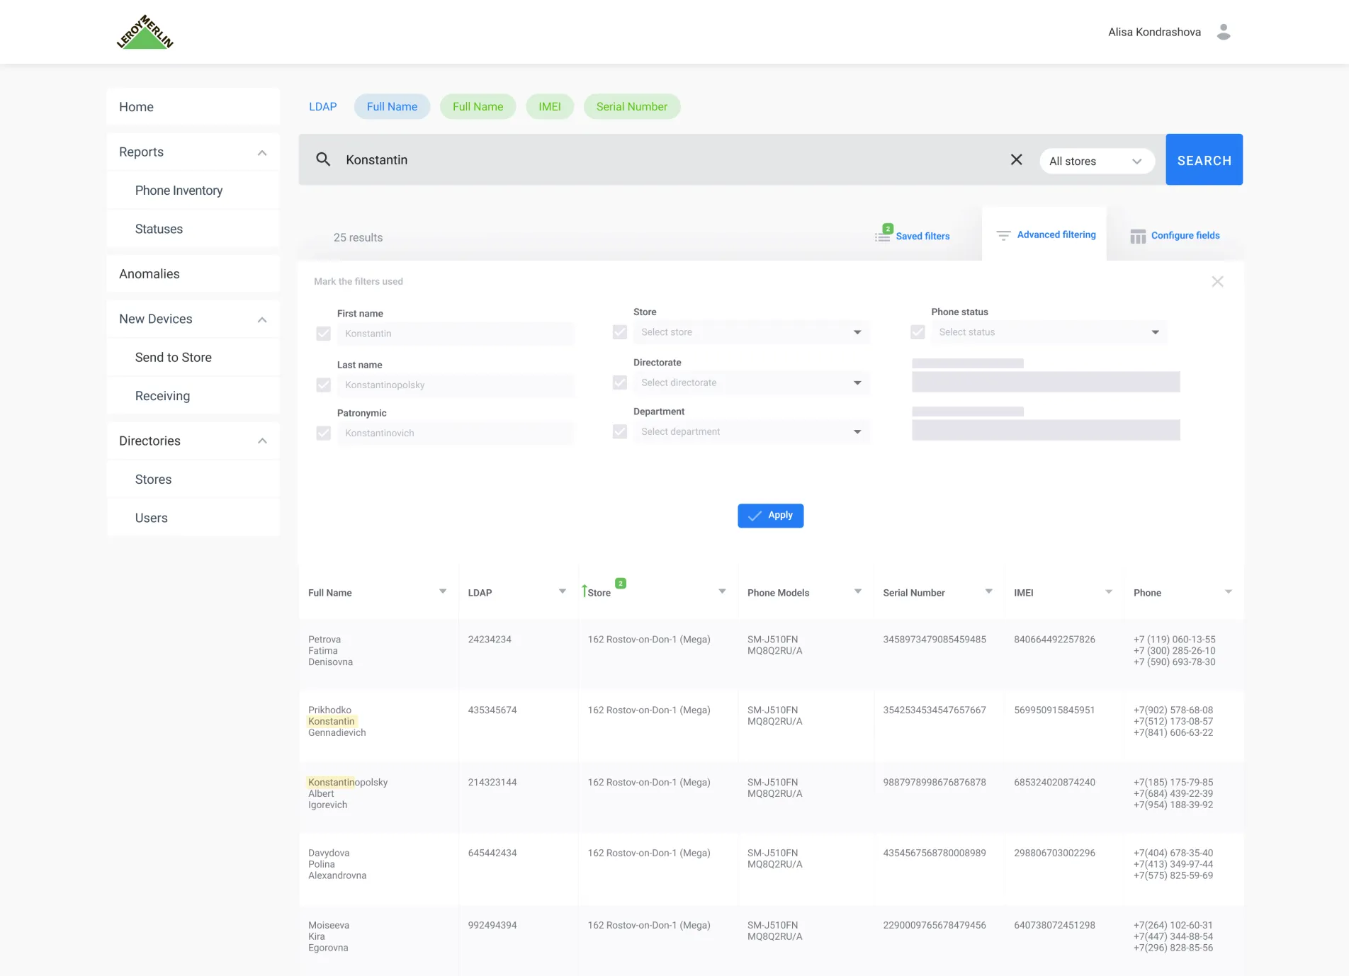Open the All stores dropdown
The height and width of the screenshot is (976, 1349).
(1096, 161)
